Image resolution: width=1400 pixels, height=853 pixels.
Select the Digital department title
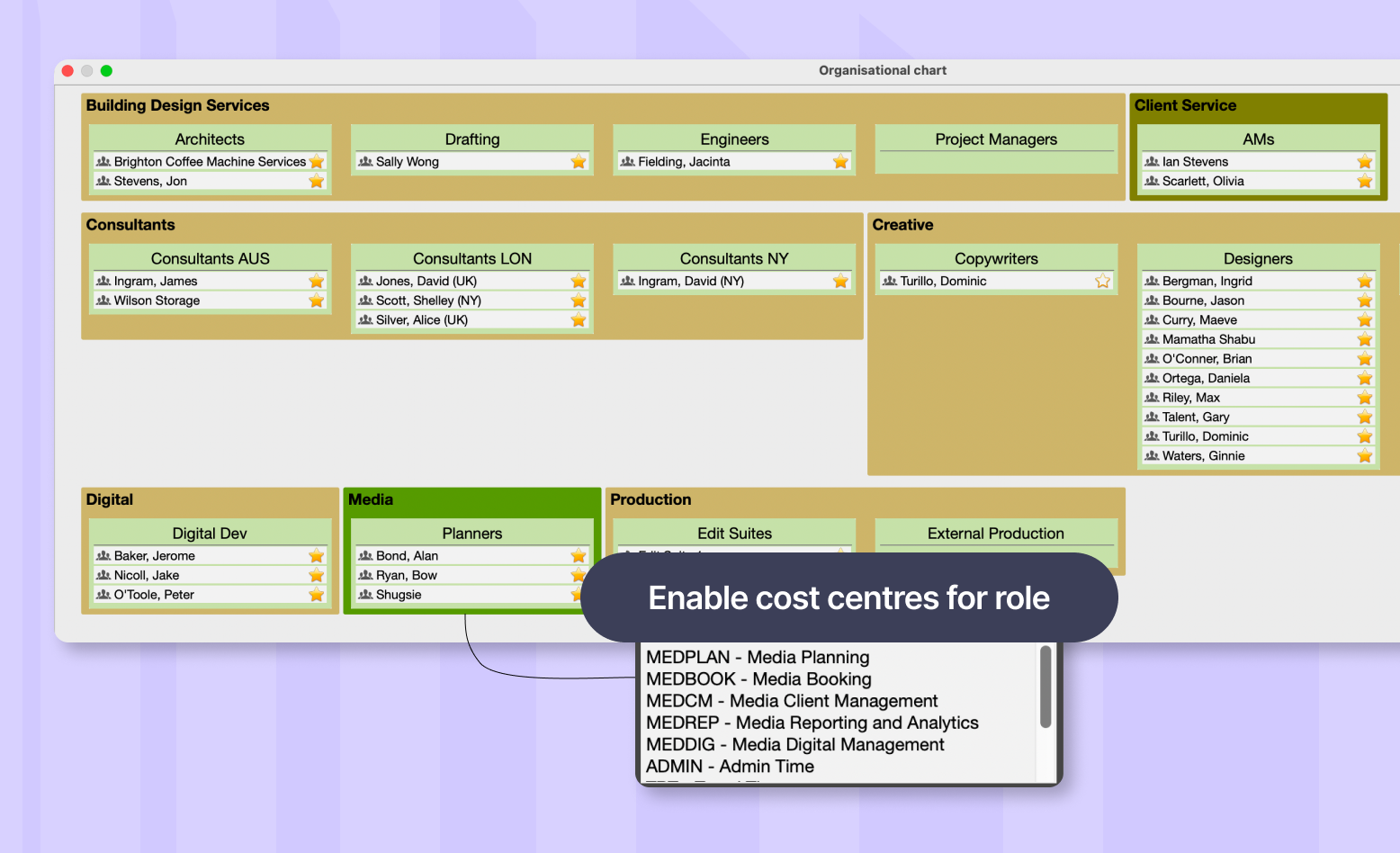tap(110, 499)
